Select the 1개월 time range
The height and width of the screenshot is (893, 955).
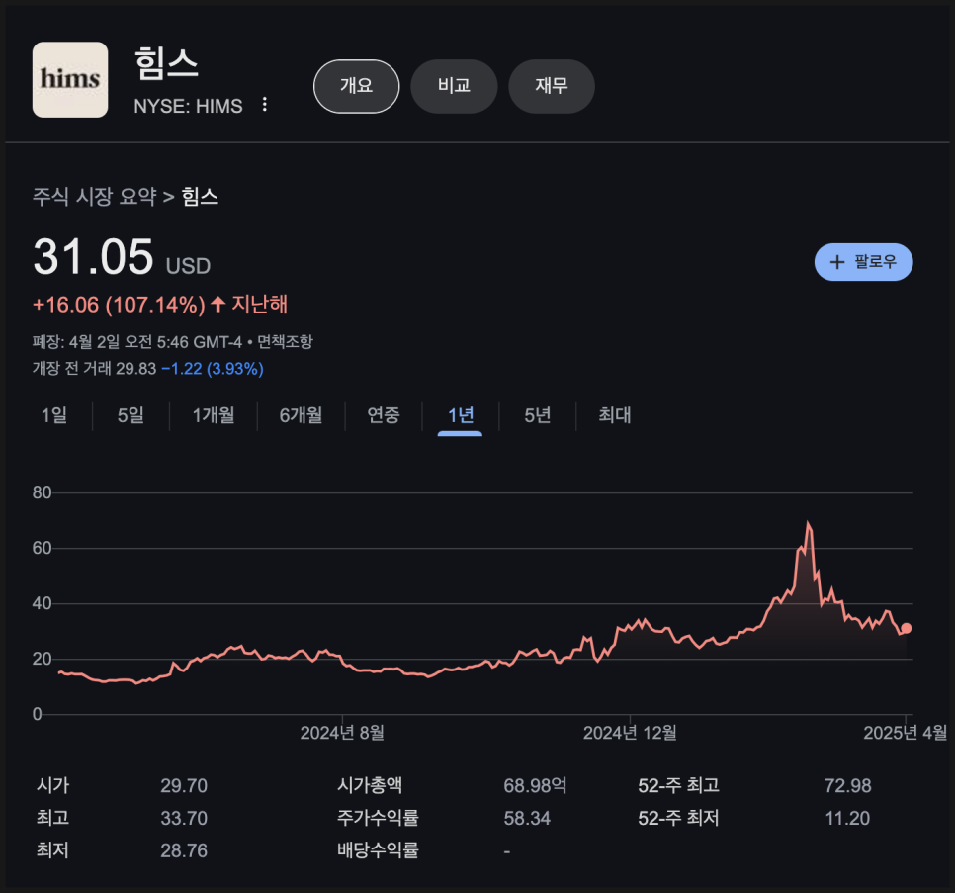click(214, 415)
